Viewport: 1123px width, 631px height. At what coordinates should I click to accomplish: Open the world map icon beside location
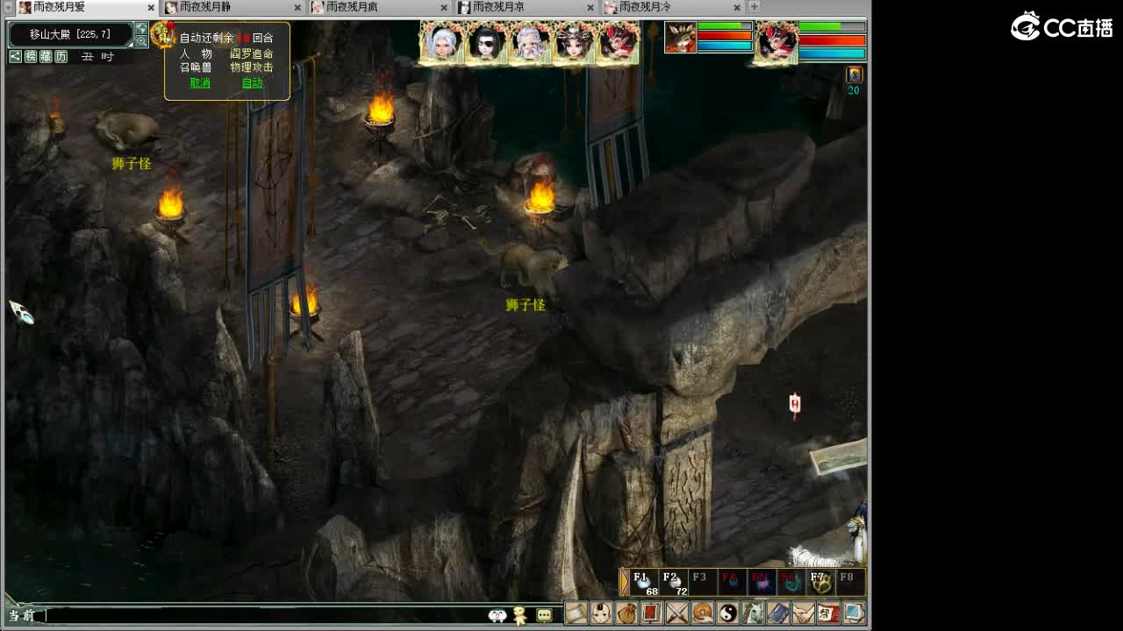pos(141,29)
